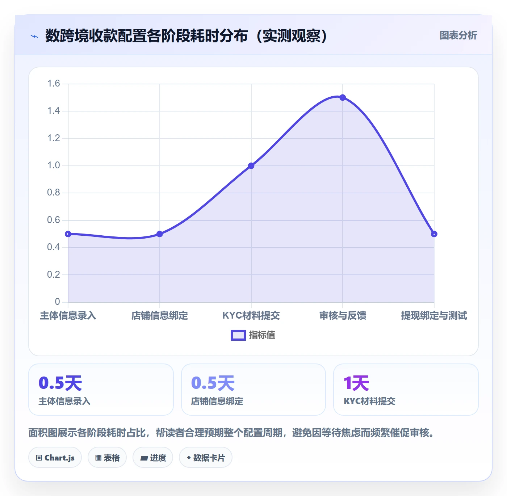Click the 审核与反馈 x-axis label
507x496 pixels.
point(343,315)
